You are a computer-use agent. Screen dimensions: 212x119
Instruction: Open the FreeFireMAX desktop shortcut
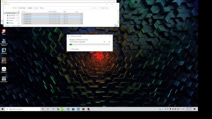coord(4,79)
